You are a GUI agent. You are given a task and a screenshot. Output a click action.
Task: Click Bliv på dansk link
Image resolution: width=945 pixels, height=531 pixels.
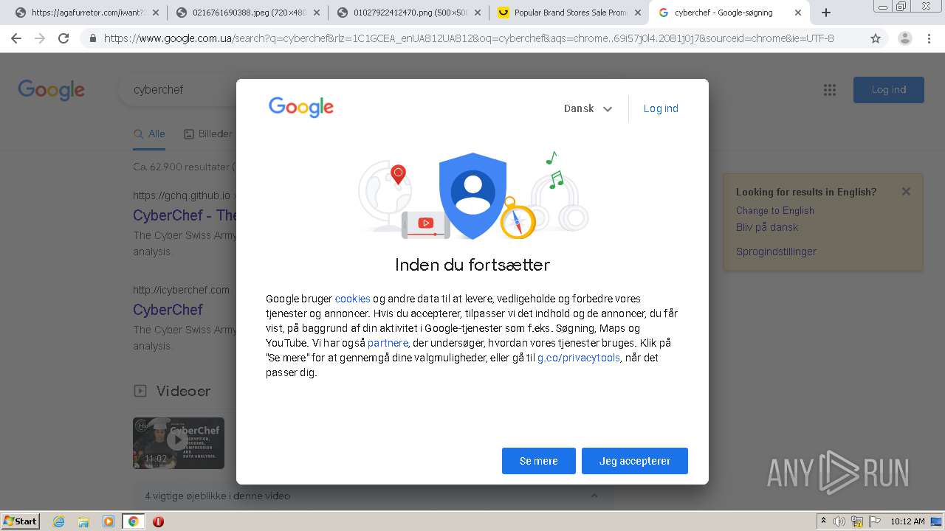(767, 227)
